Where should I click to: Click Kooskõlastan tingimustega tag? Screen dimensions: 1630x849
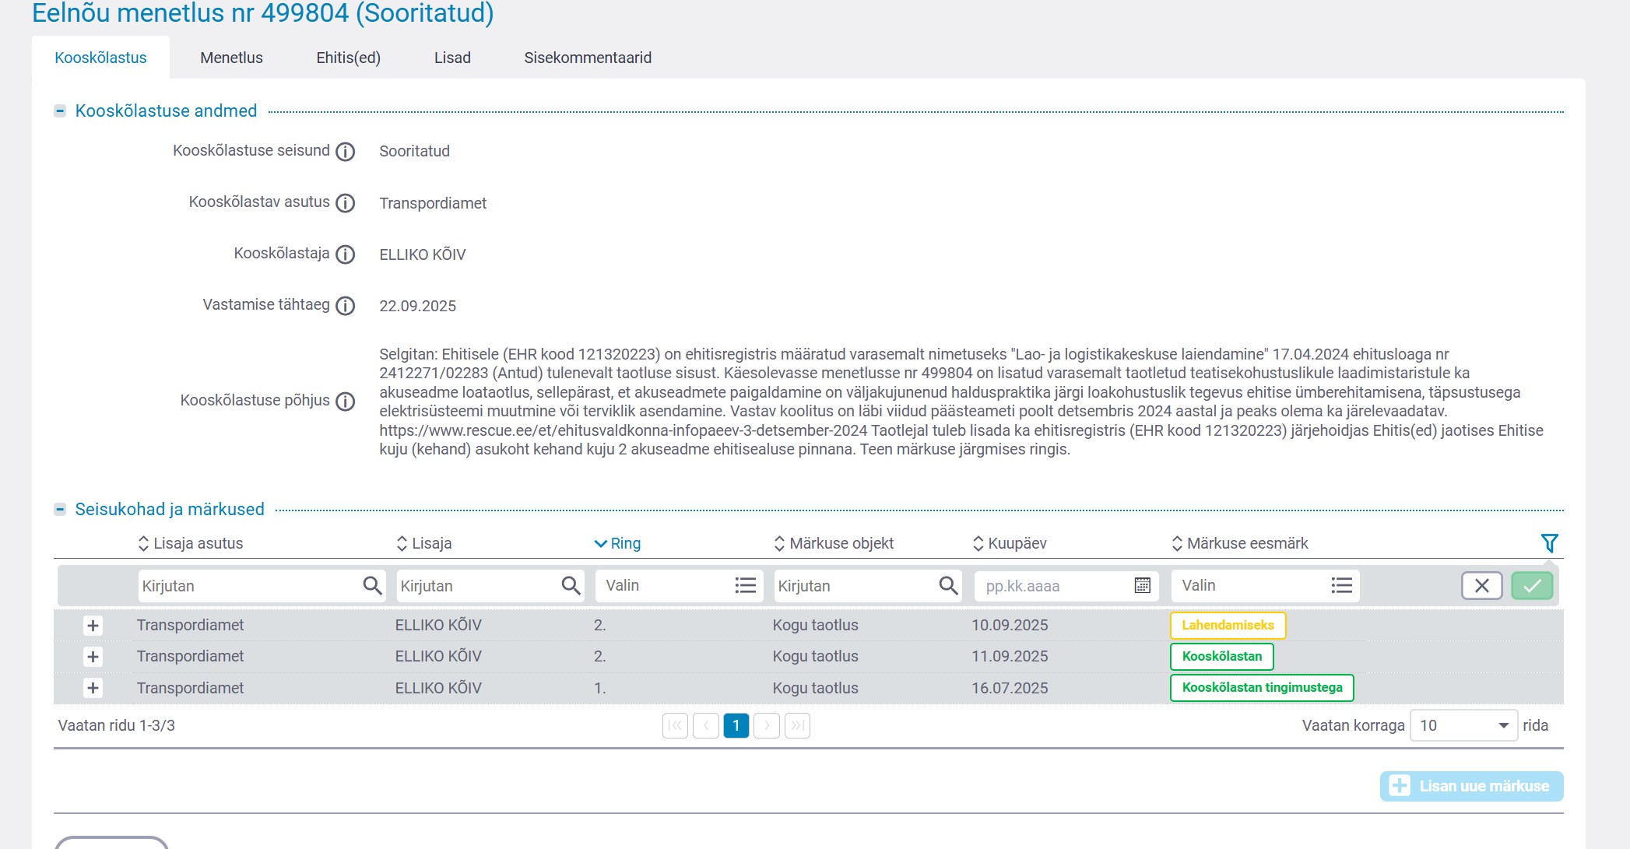(x=1262, y=688)
